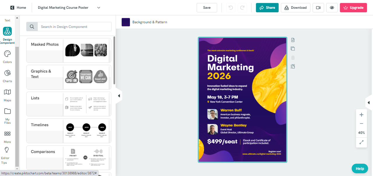Click the Search in Design Component field
The height and width of the screenshot is (176, 373).
(x=74, y=27)
